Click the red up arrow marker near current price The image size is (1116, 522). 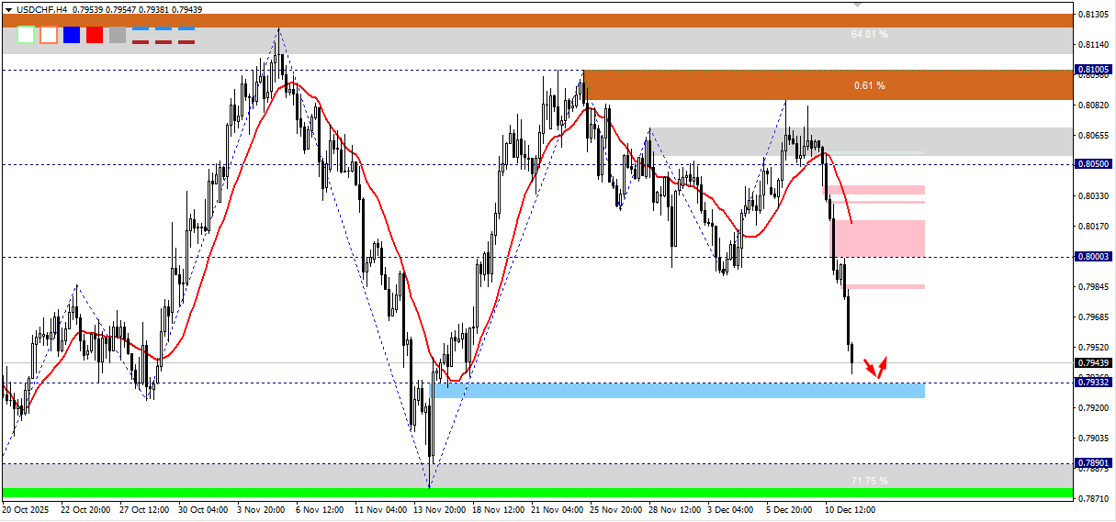click(884, 366)
